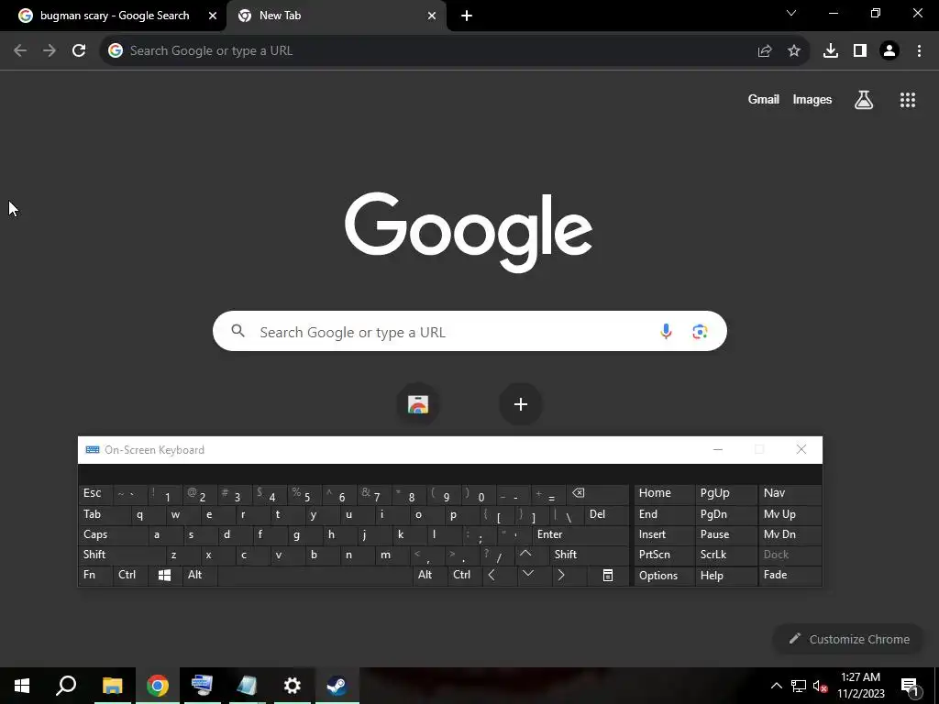Toggle Caps key on On-Screen Keyboard
Viewport: 939px width, 704px height.
pos(113,534)
